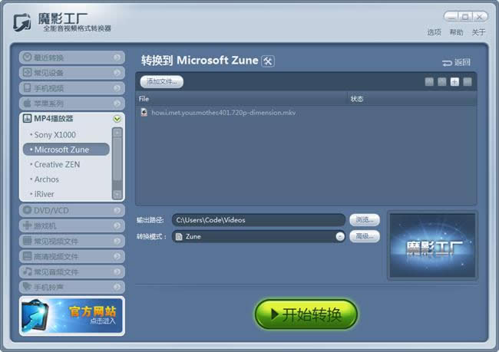Open the 关于 menu
499x352 pixels.
[478, 32]
